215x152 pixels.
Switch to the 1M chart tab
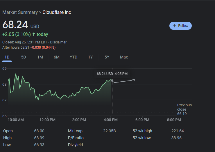click(x=40, y=57)
